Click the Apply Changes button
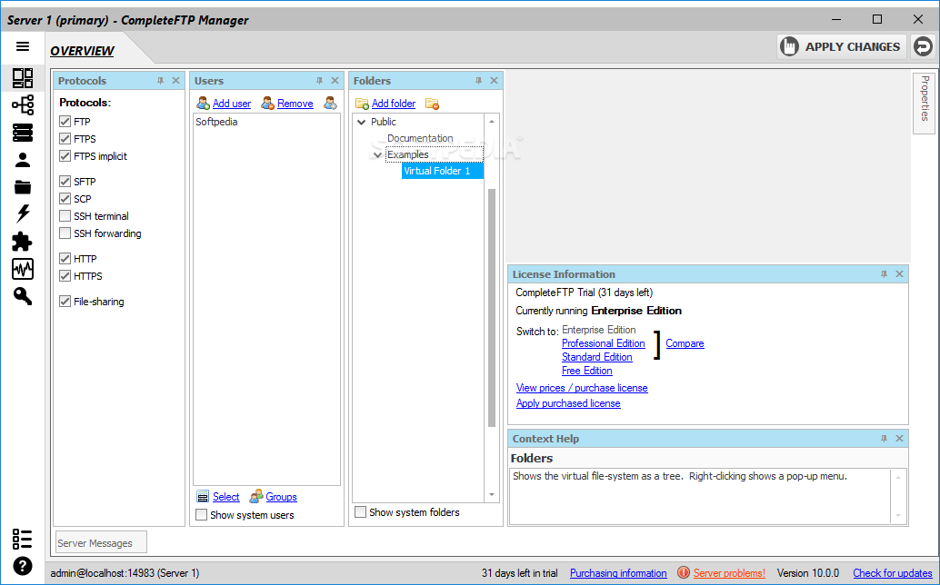Viewport: 940px width, 585px height. pyautogui.click(x=842, y=46)
